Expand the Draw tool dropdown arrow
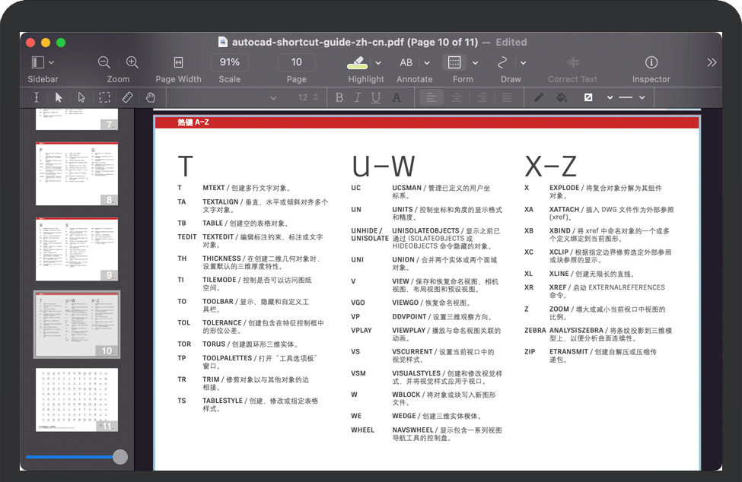The width and height of the screenshot is (742, 482). [523, 62]
